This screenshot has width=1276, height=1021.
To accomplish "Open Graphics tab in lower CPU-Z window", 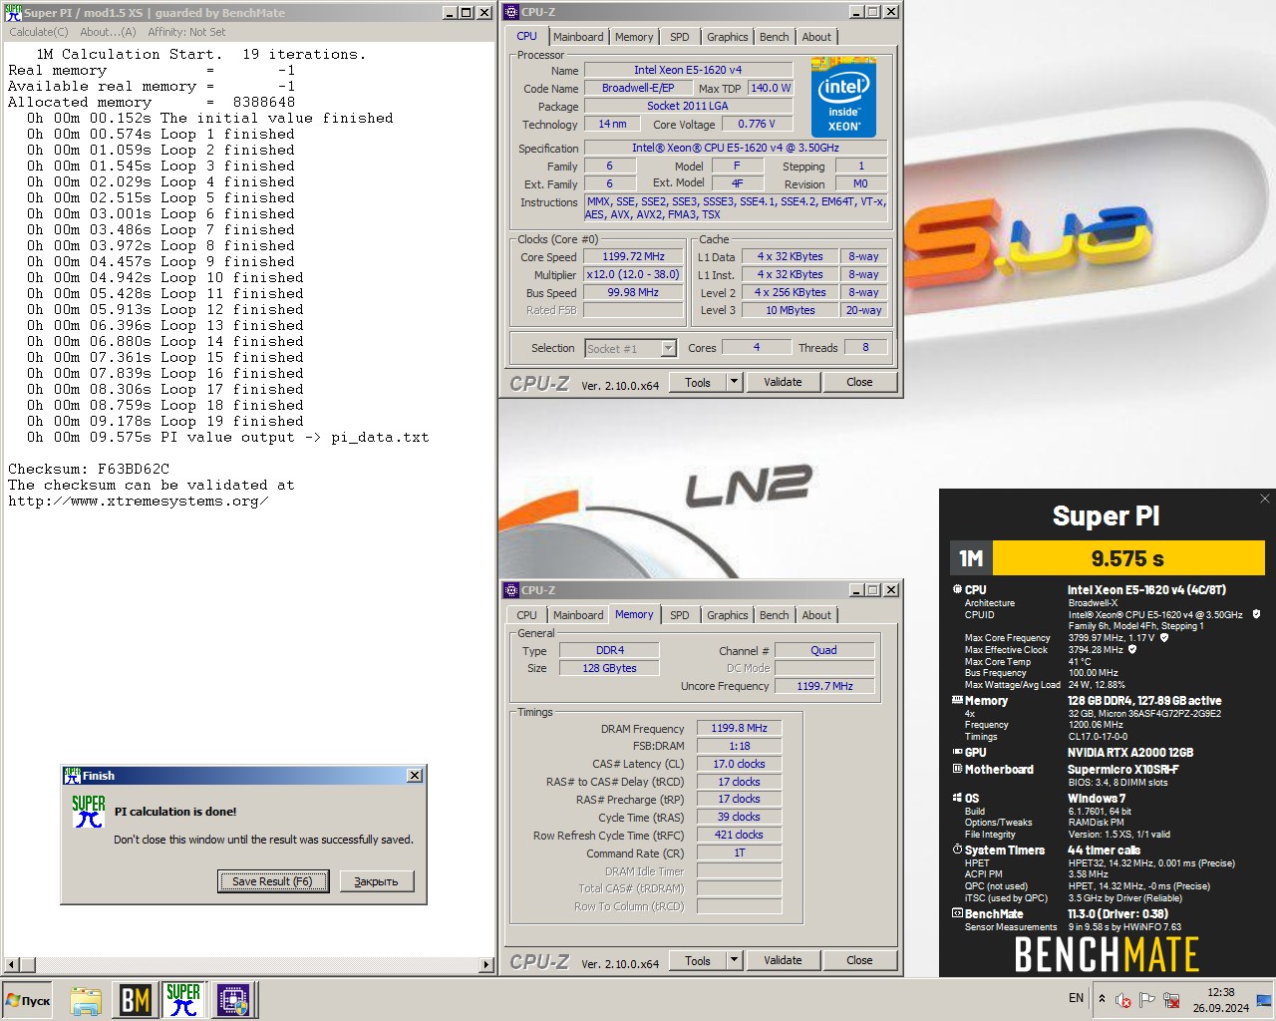I will pyautogui.click(x=728, y=615).
